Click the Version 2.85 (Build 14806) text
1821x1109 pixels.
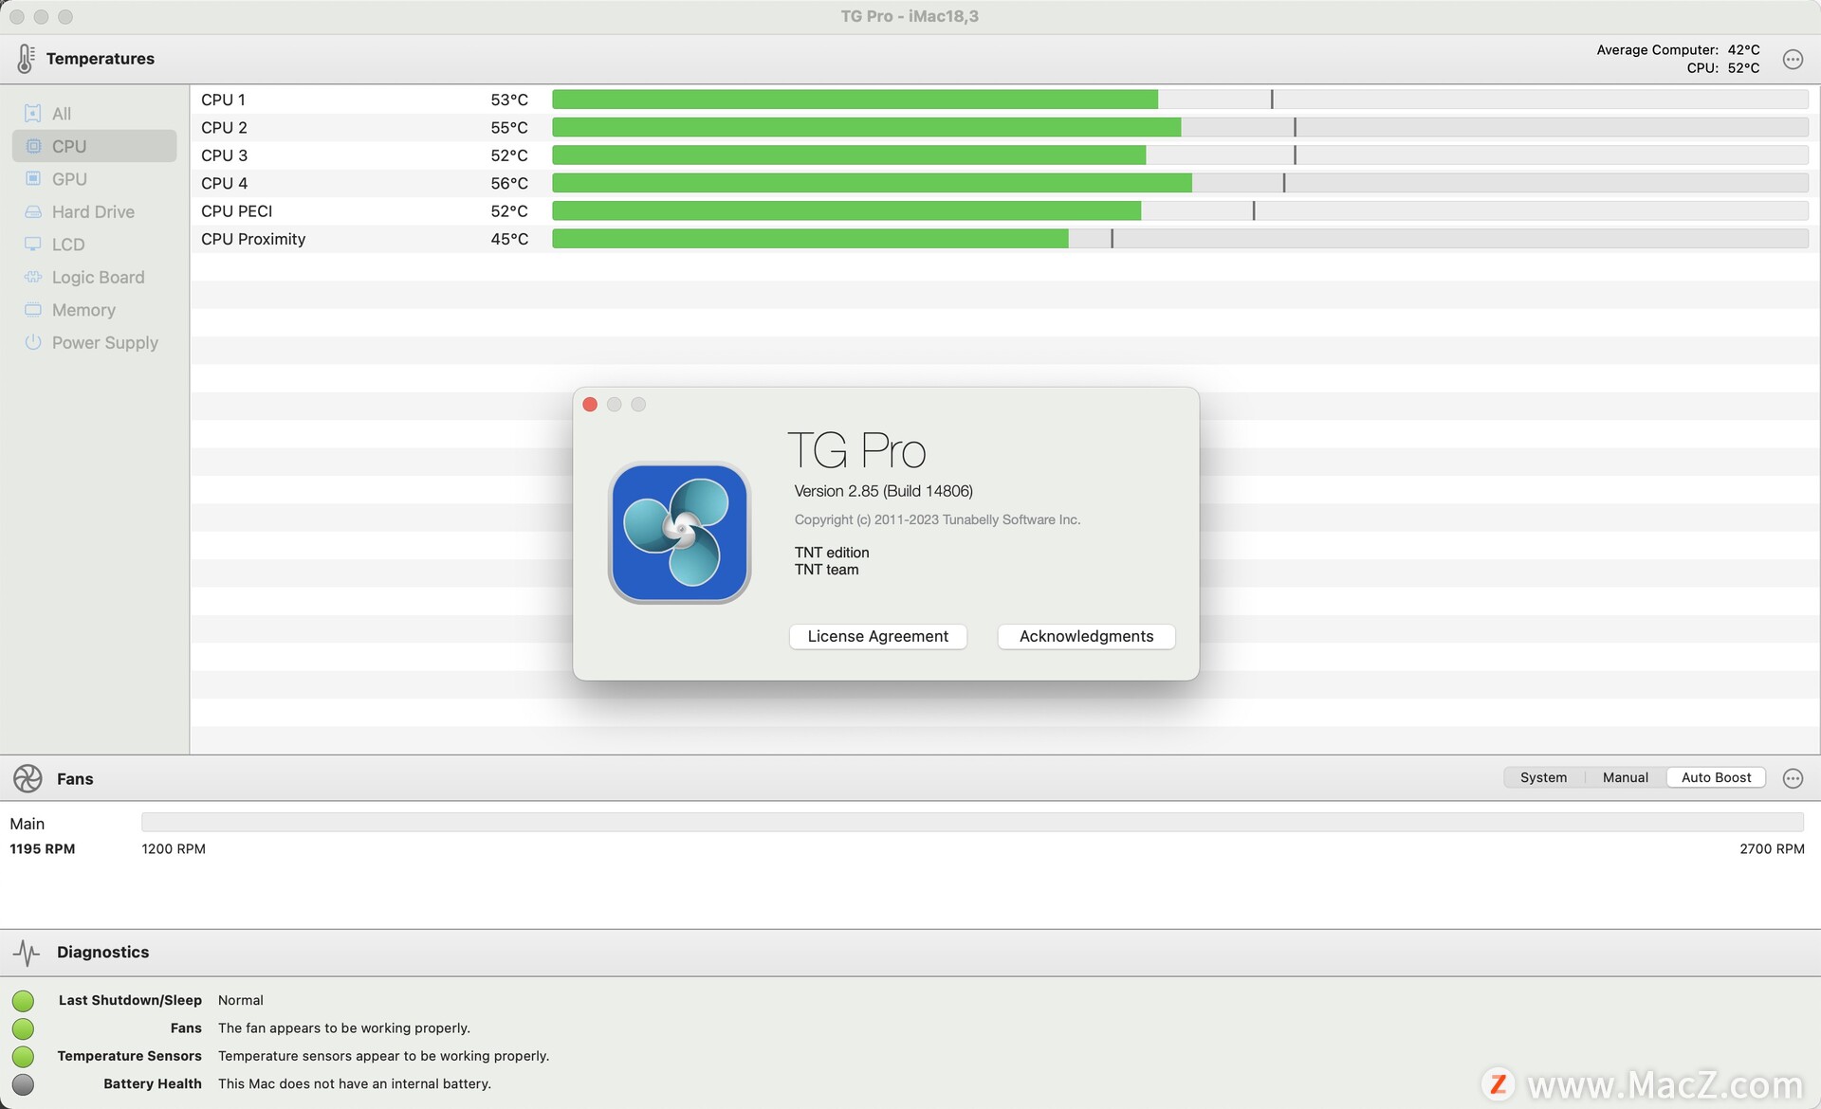tap(883, 491)
